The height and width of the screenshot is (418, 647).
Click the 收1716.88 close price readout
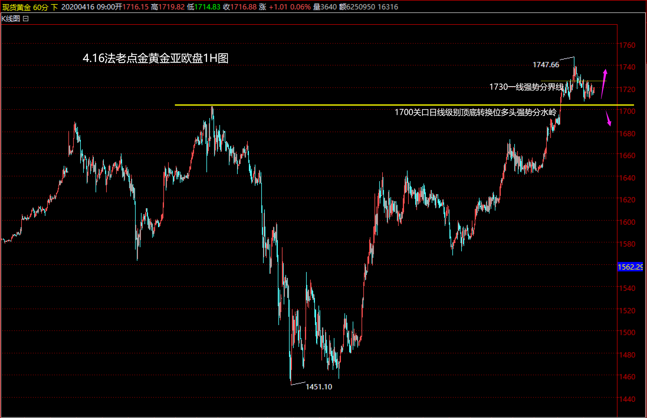pos(240,7)
